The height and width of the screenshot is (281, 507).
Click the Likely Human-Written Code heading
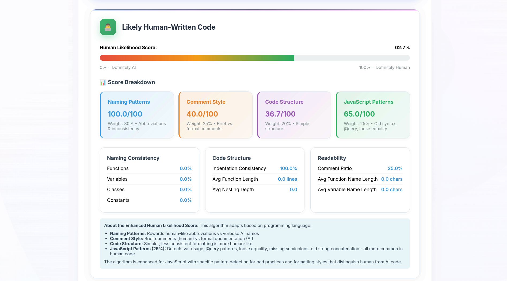coord(169,27)
